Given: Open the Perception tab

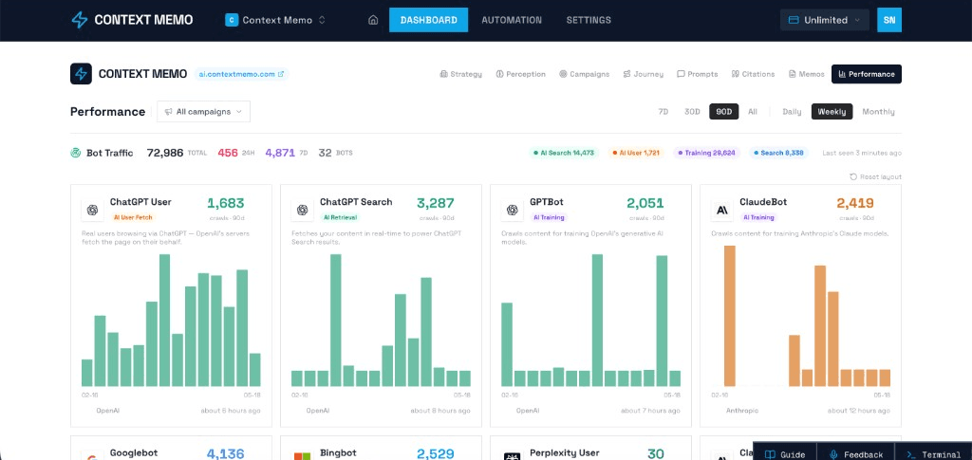Looking at the screenshot, I should pos(521,74).
